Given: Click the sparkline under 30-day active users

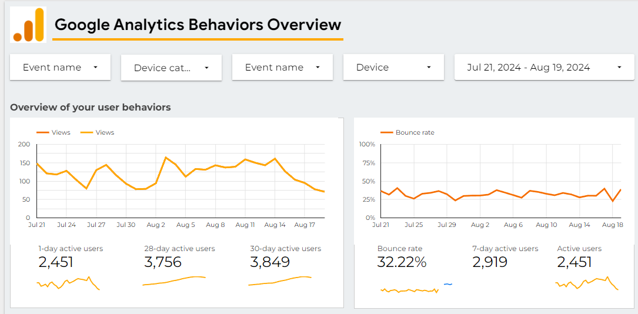Looking at the screenshot, I should tap(280, 281).
